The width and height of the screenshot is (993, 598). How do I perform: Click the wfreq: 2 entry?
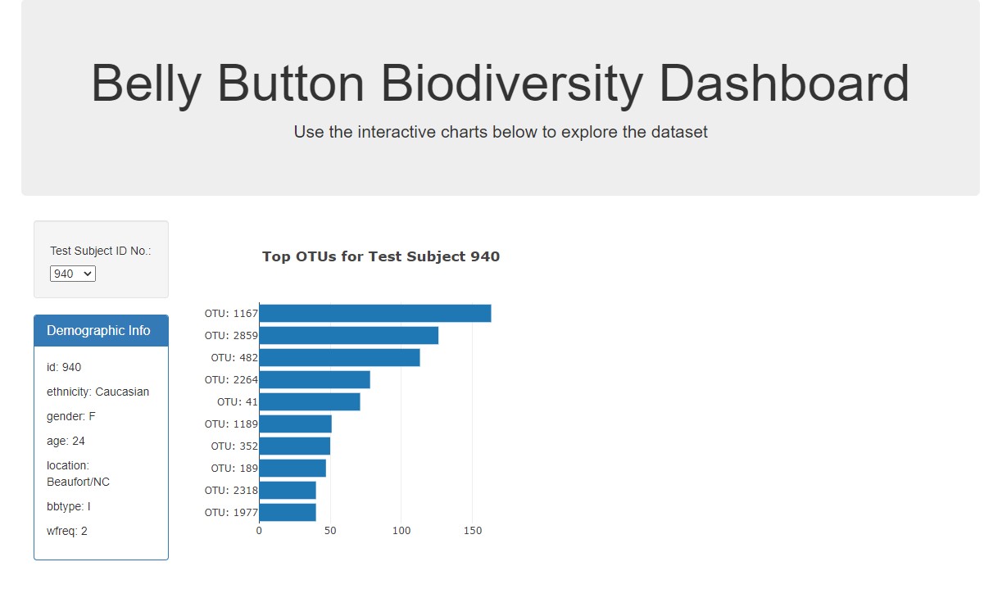(x=67, y=531)
